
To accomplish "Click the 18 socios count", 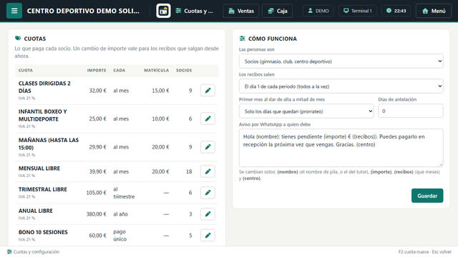I will tap(189, 171).
